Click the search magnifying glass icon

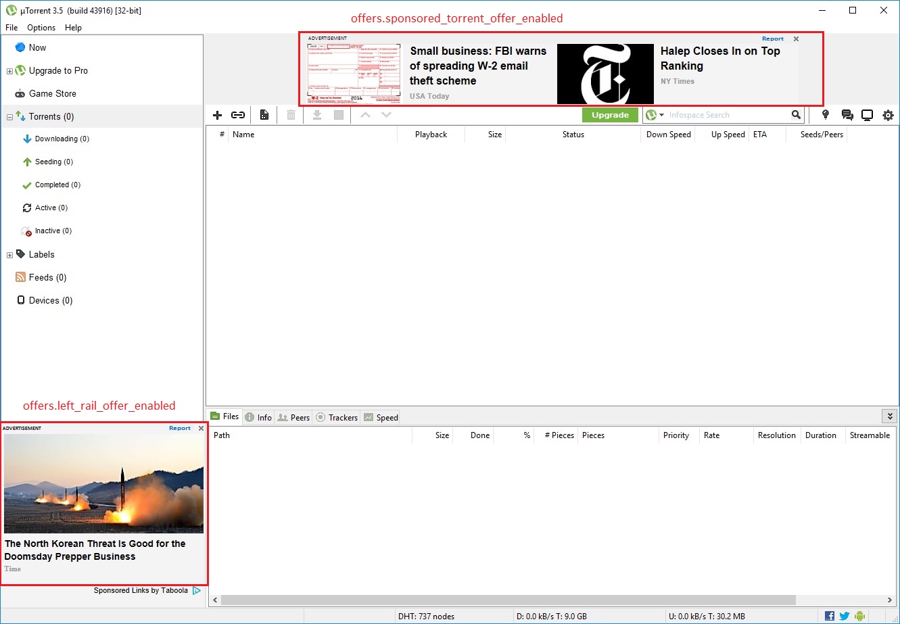[797, 115]
